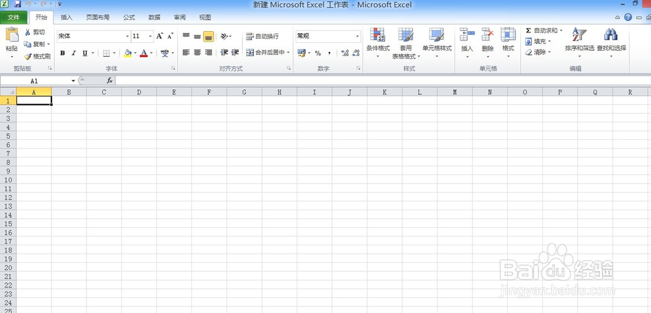Click the Insert cells (插入) icon
Viewport: 651px width, 313px height.
tap(467, 34)
